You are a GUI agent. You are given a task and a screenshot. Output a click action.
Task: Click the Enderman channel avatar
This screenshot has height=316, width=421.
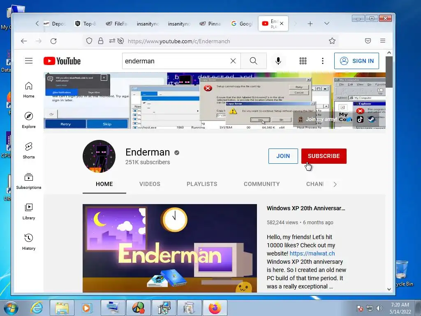[99, 156]
